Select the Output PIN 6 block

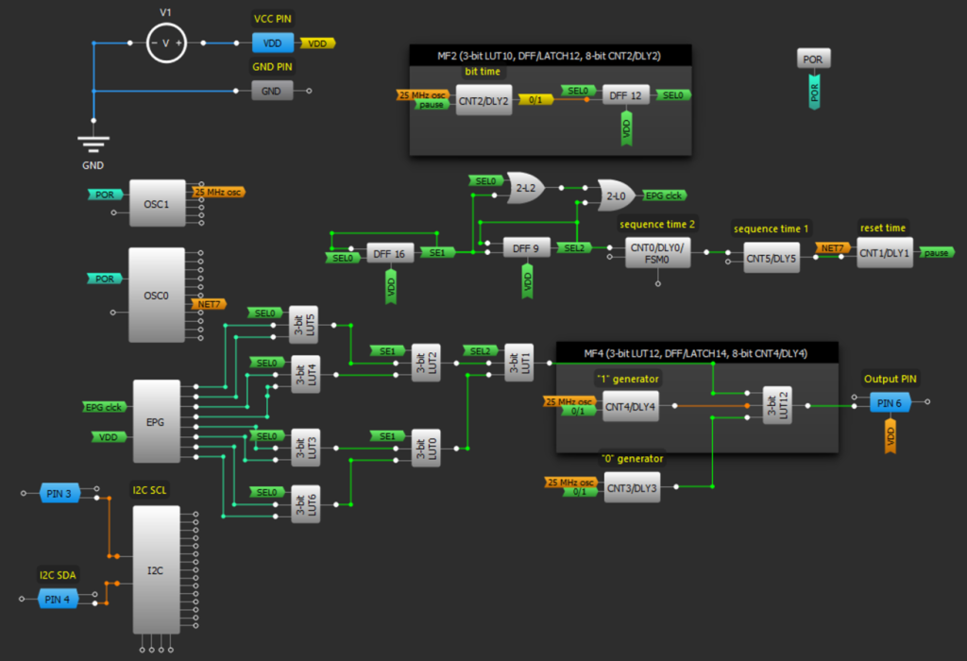pos(891,402)
